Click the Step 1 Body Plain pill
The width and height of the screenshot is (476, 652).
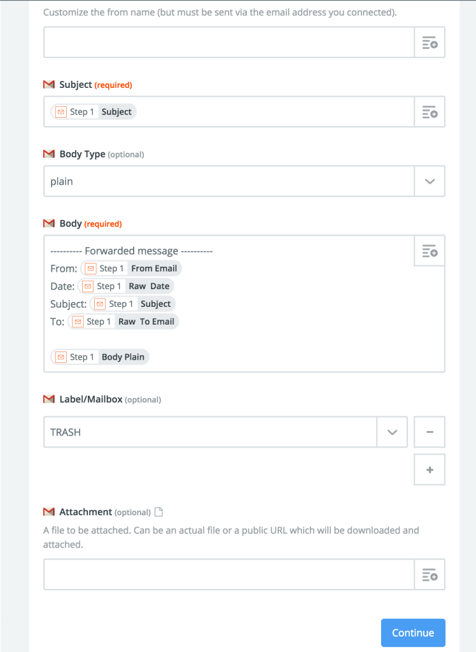click(x=100, y=357)
